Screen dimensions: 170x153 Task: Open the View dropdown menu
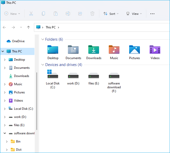134,14
